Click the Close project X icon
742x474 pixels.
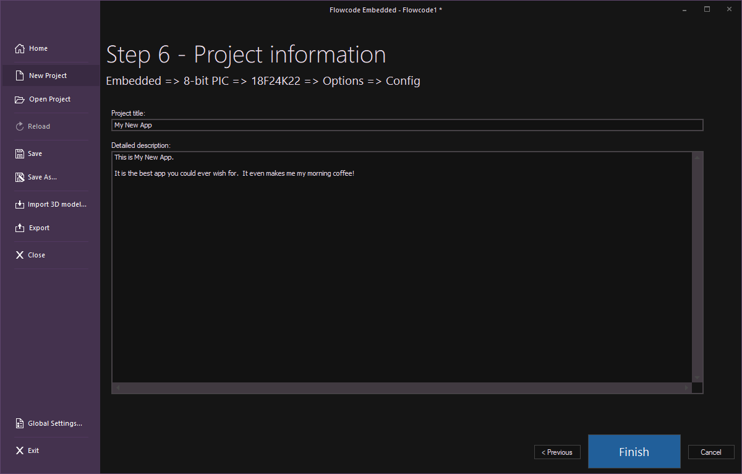click(x=20, y=255)
